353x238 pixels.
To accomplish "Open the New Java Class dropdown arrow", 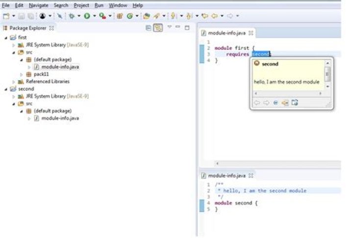I will [x=137, y=16].
